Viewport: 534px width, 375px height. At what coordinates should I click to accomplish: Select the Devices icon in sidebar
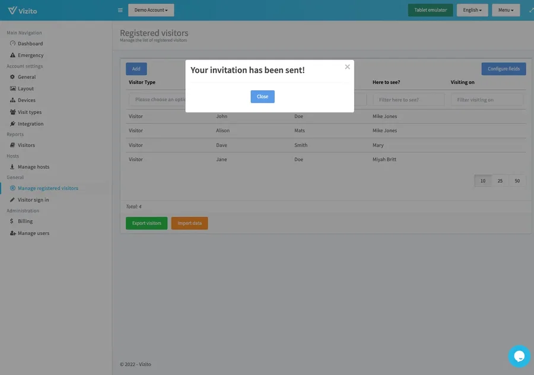pos(12,100)
